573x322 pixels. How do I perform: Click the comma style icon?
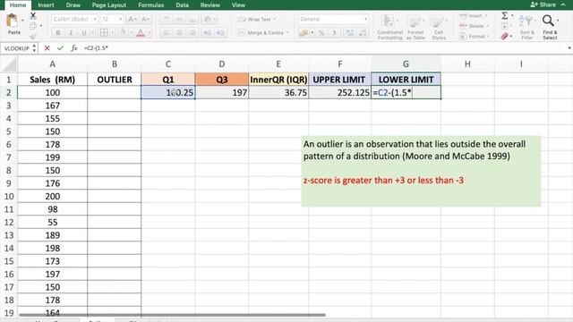click(x=334, y=33)
